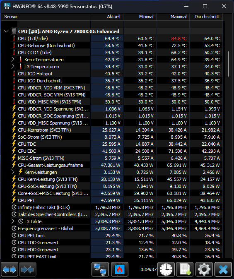Click lightning icon of CPU PPT
The image size is (234, 279).
tap(14, 200)
